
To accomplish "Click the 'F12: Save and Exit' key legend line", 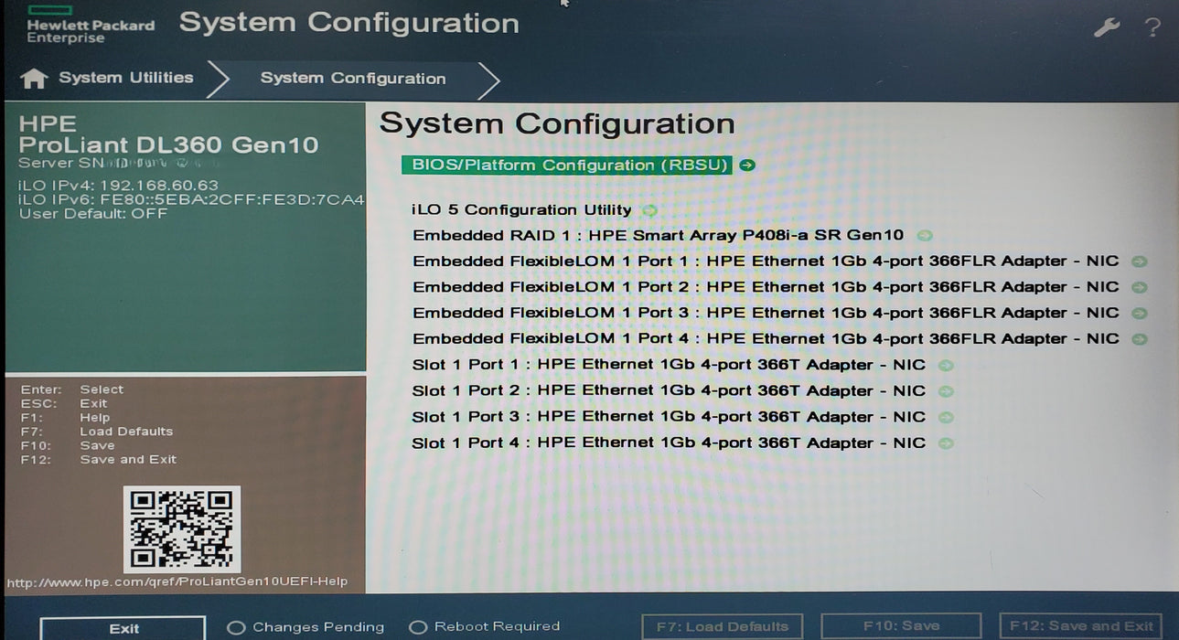I will pyautogui.click(x=99, y=459).
